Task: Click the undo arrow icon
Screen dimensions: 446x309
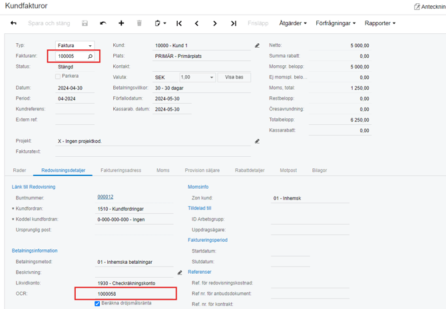Action: tap(103, 23)
